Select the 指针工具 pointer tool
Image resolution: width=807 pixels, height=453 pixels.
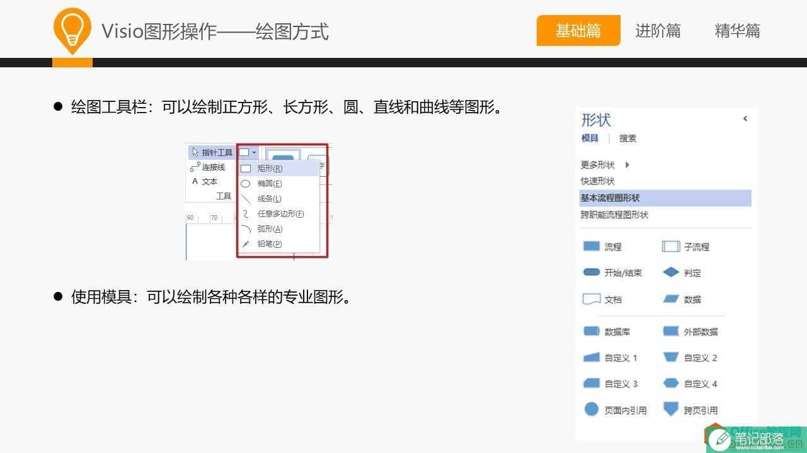212,152
